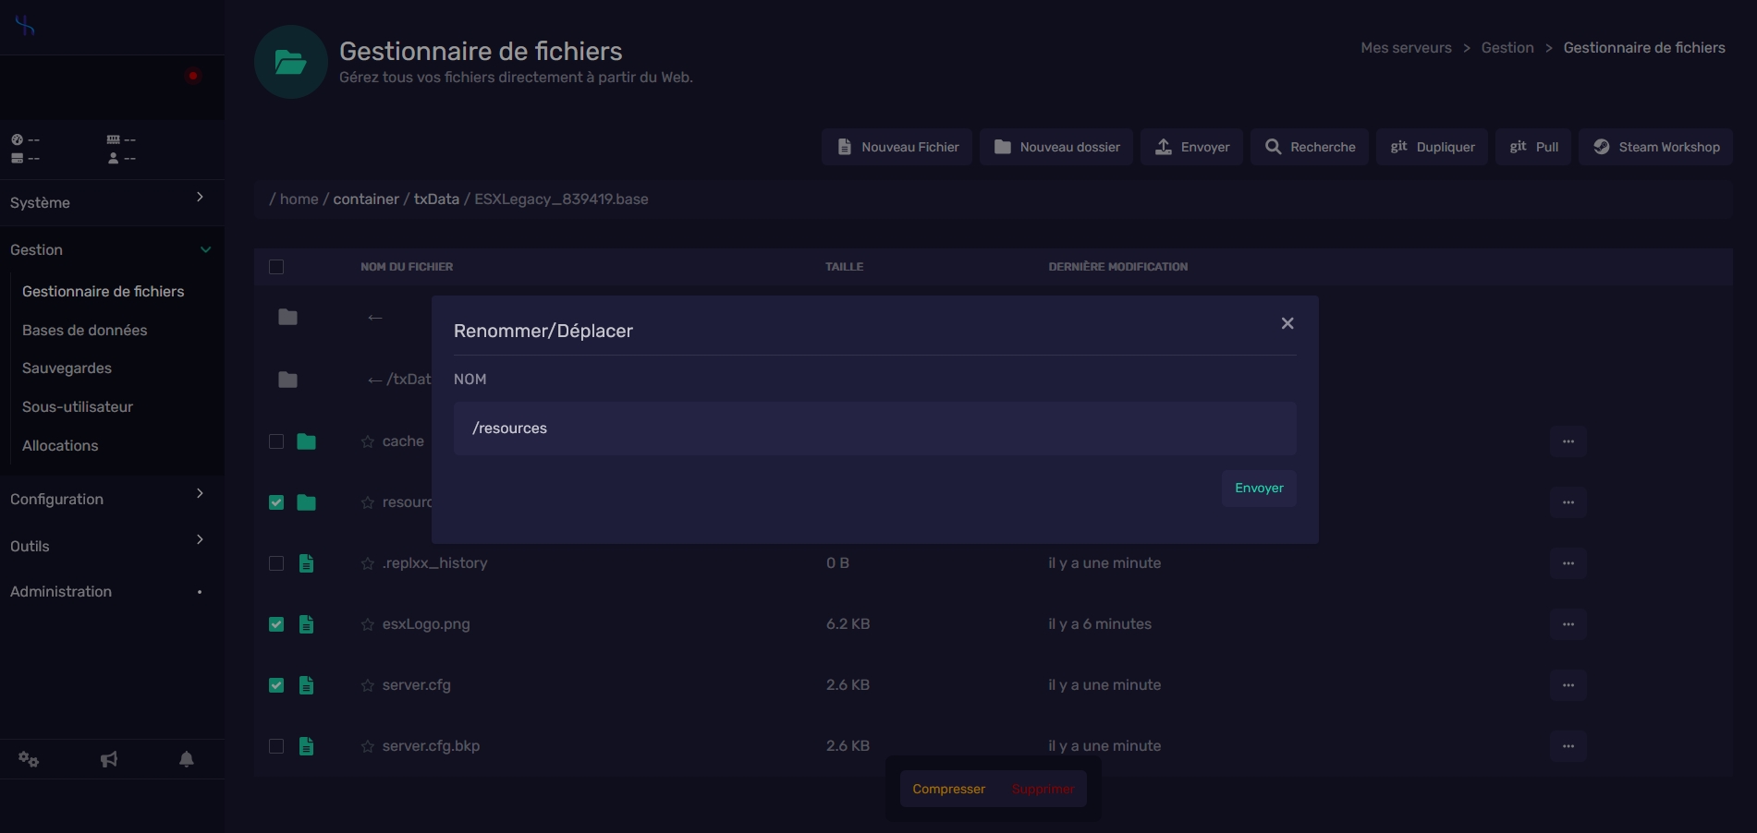
Task: Click Envoyer button in rename dialog
Action: click(1258, 489)
